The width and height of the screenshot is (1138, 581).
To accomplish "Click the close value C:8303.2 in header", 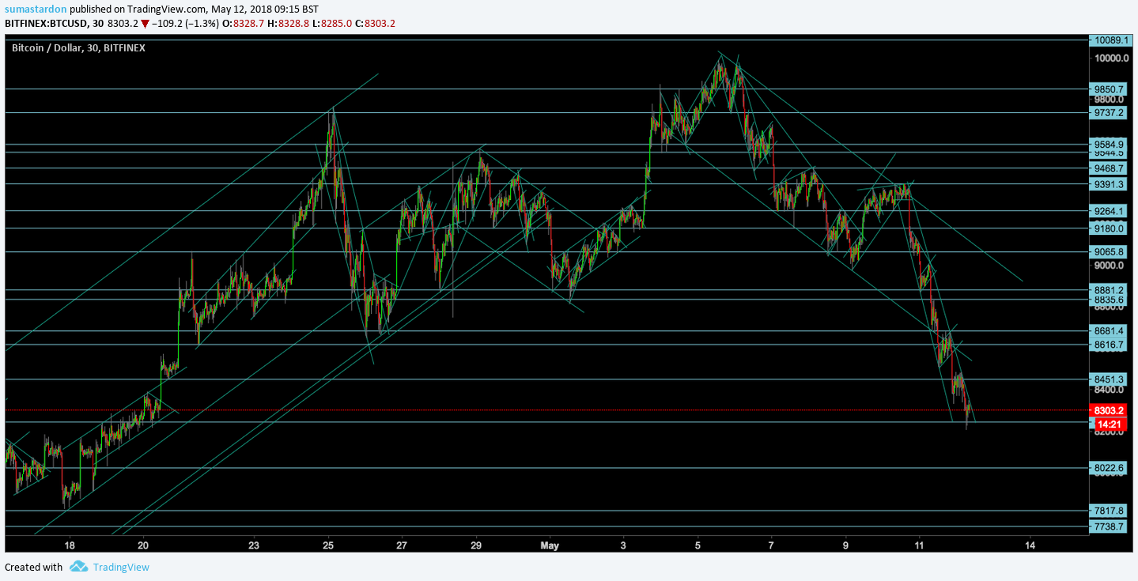I will click(x=375, y=23).
